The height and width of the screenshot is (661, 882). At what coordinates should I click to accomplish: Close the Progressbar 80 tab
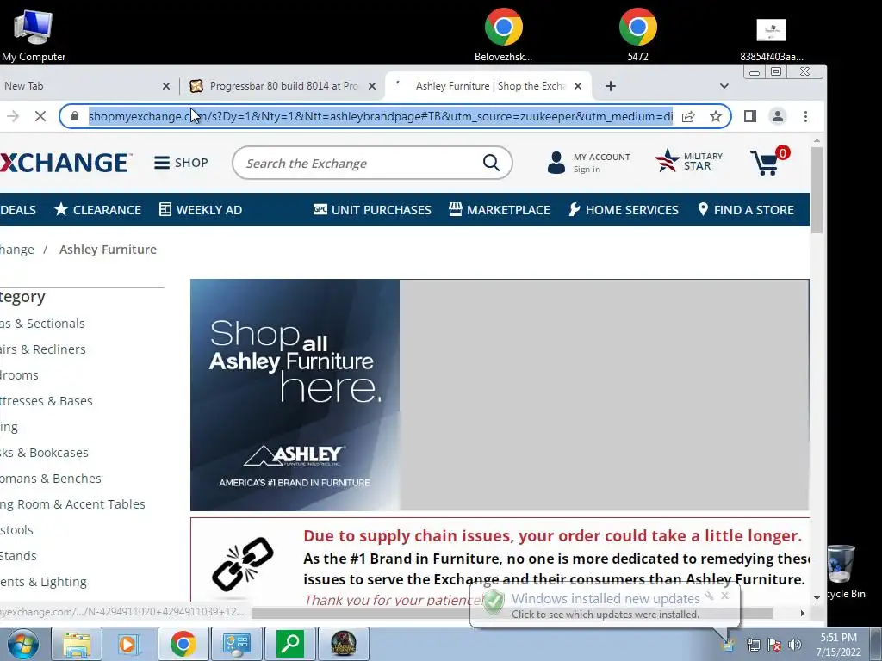pyautogui.click(x=372, y=86)
